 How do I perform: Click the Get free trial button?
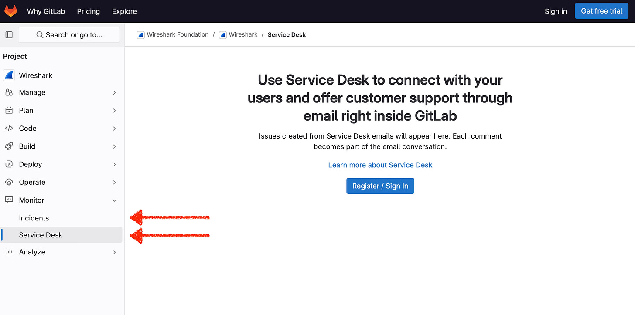[x=602, y=11]
